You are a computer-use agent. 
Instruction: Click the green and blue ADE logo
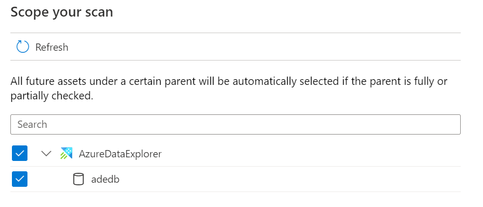pyautogui.click(x=66, y=153)
